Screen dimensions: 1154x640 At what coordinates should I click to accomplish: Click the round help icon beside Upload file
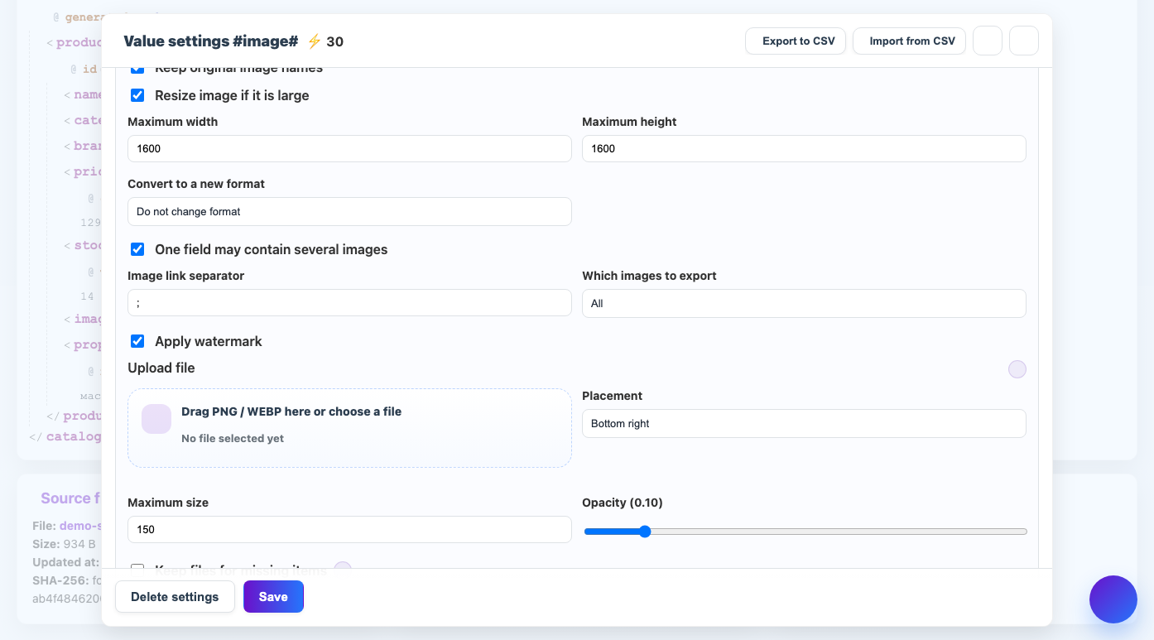tap(1017, 369)
